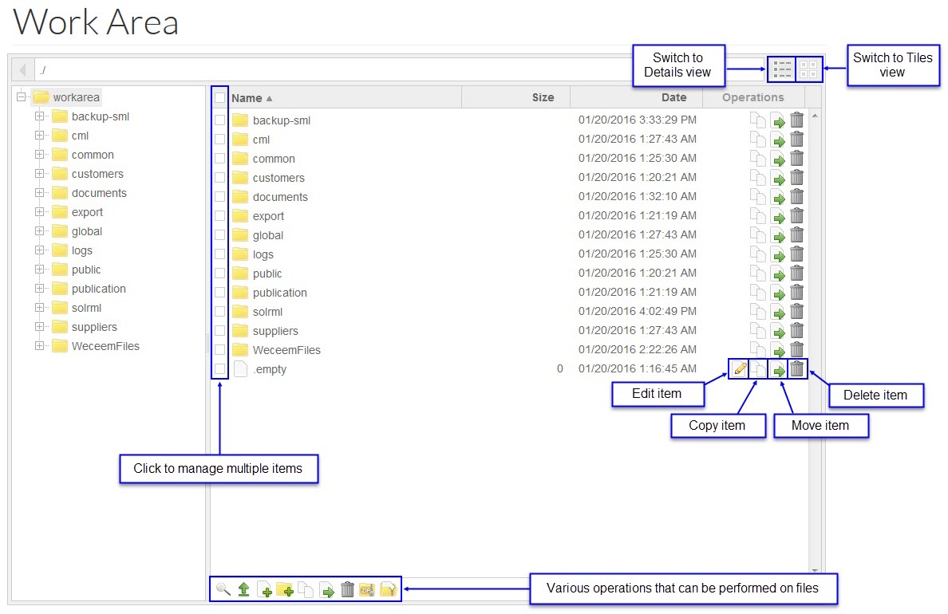
Task: Switch to Details view
Action: tap(782, 69)
